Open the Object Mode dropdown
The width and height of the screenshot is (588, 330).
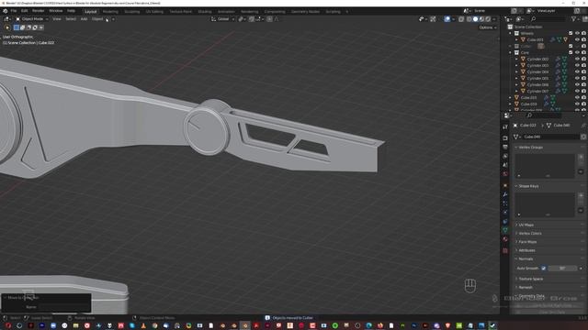(x=32, y=18)
